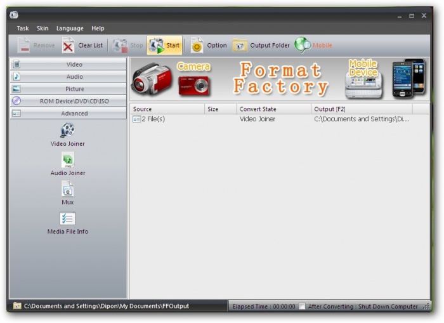Collapse the Advanced category panel
Screen dimensions: 444x323
[x=69, y=114]
